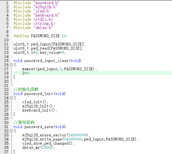The height and width of the screenshot is (154, 172).
Task: Place cursor on pwd_input array declaration
Action: point(49,44)
